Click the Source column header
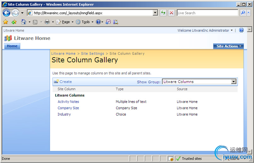The height and width of the screenshot is (163, 254). tap(182, 89)
